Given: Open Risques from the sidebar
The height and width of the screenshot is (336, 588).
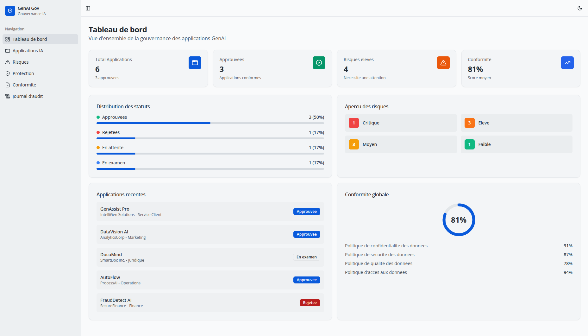Looking at the screenshot, I should click(x=21, y=62).
